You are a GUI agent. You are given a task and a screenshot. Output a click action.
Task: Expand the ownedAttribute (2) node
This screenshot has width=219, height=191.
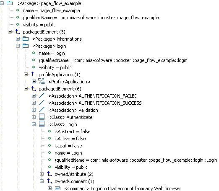click(x=42, y=174)
